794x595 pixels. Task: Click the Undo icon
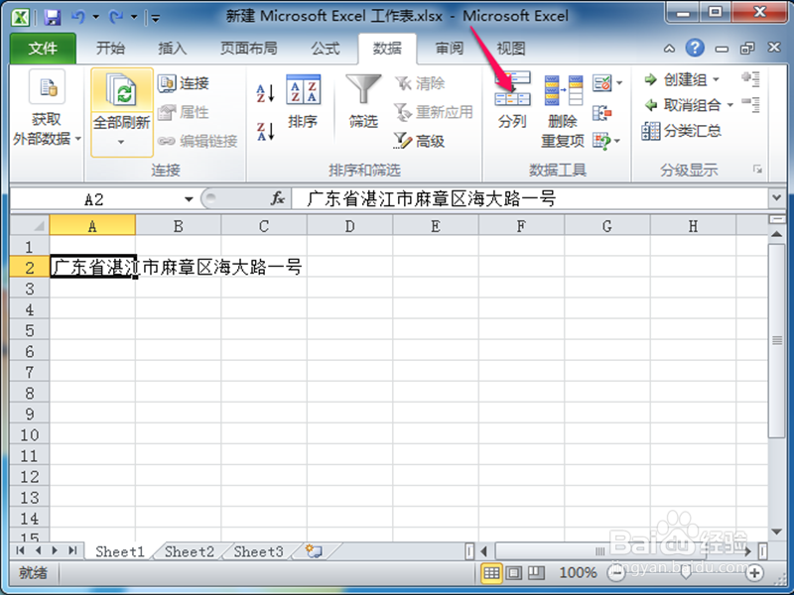(78, 17)
